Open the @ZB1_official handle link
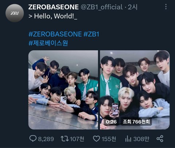The height and width of the screenshot is (148, 175). coord(102,7)
